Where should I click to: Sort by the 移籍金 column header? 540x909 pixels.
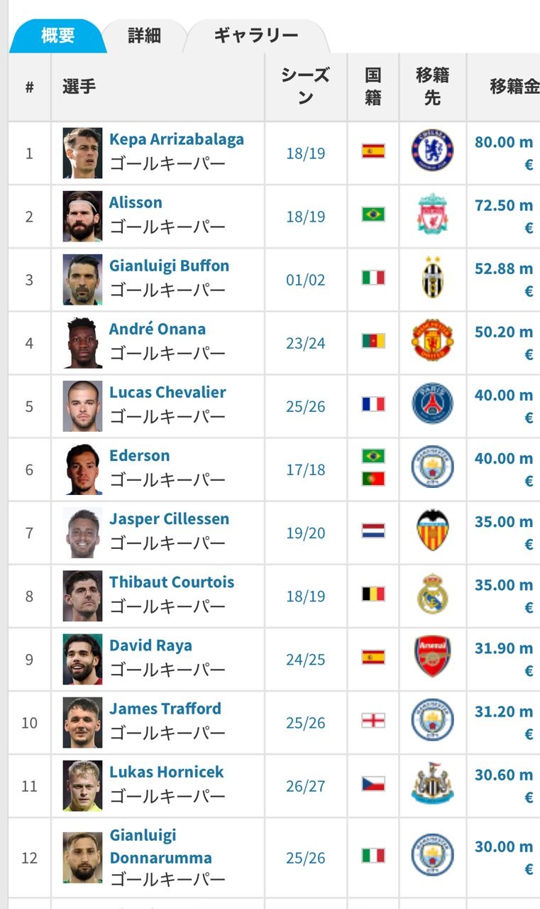(x=514, y=87)
